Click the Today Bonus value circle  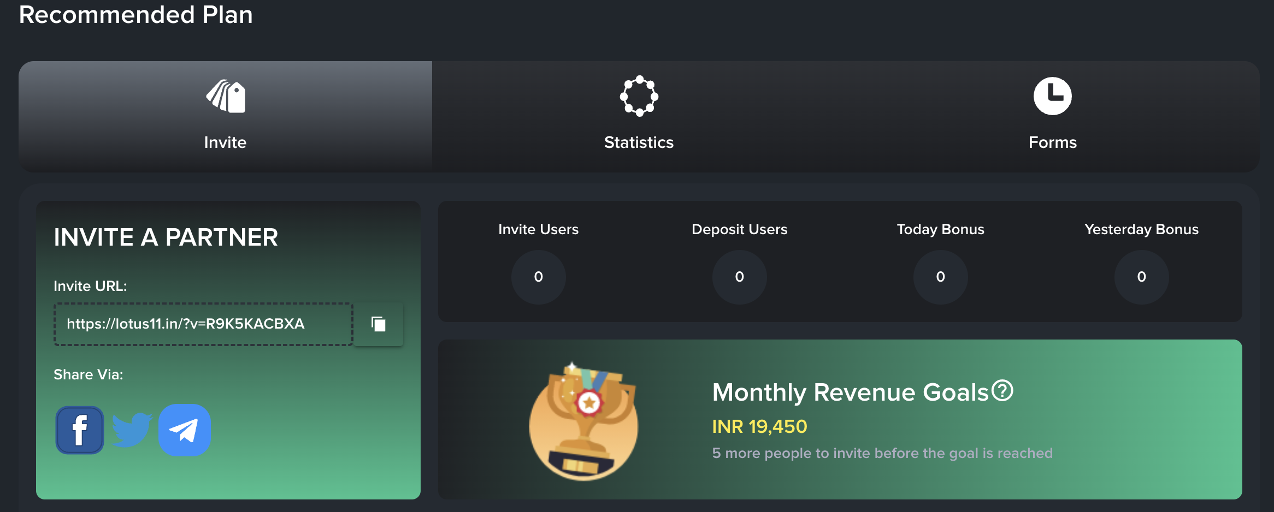pyautogui.click(x=940, y=277)
